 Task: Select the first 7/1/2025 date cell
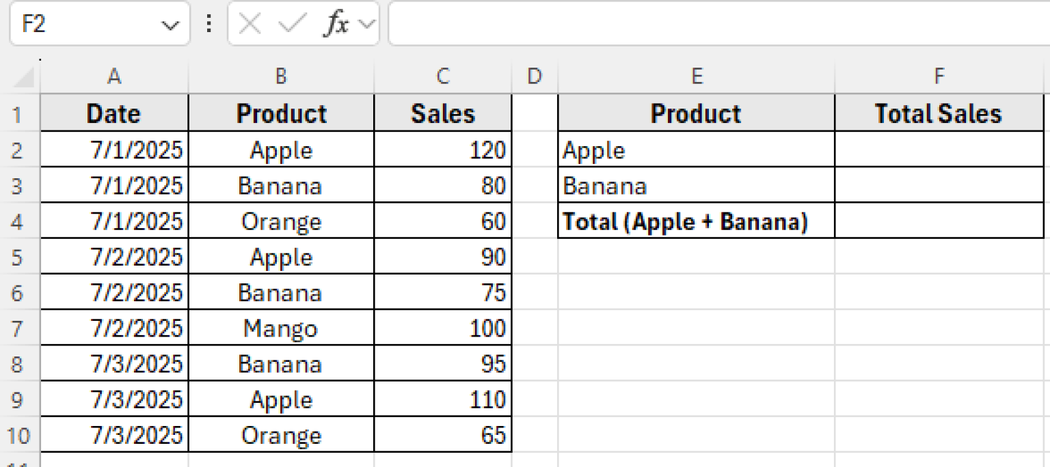click(x=114, y=150)
